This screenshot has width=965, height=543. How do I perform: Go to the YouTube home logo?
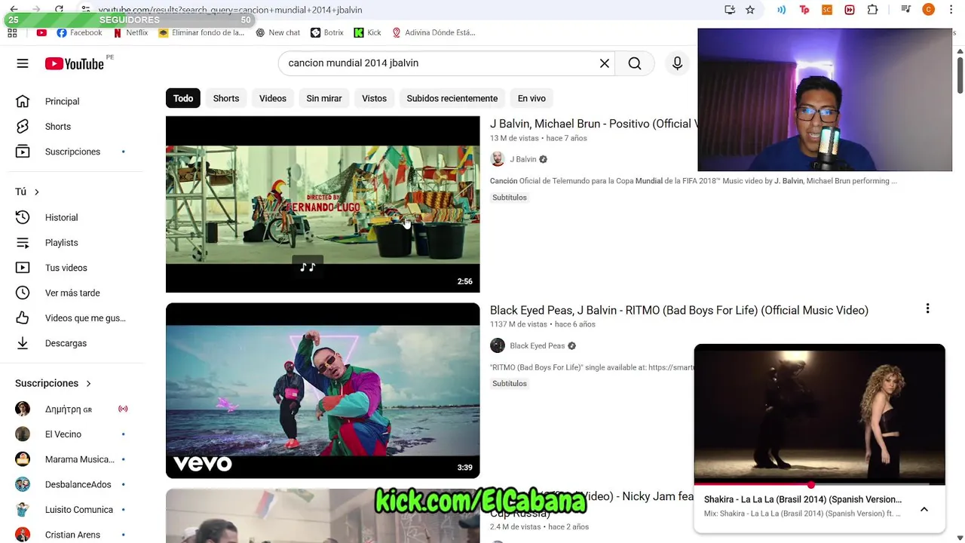[x=74, y=64]
